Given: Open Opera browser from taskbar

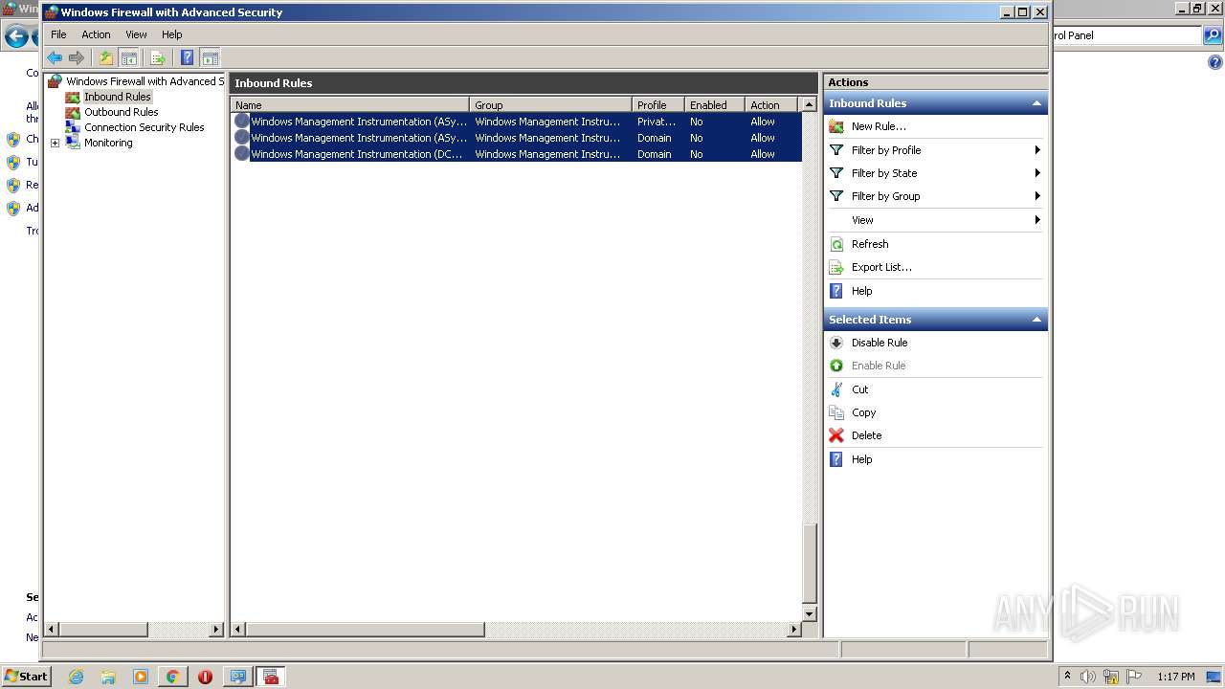Looking at the screenshot, I should pyautogui.click(x=205, y=677).
